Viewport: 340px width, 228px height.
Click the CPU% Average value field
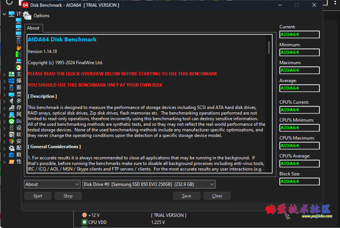click(300, 164)
